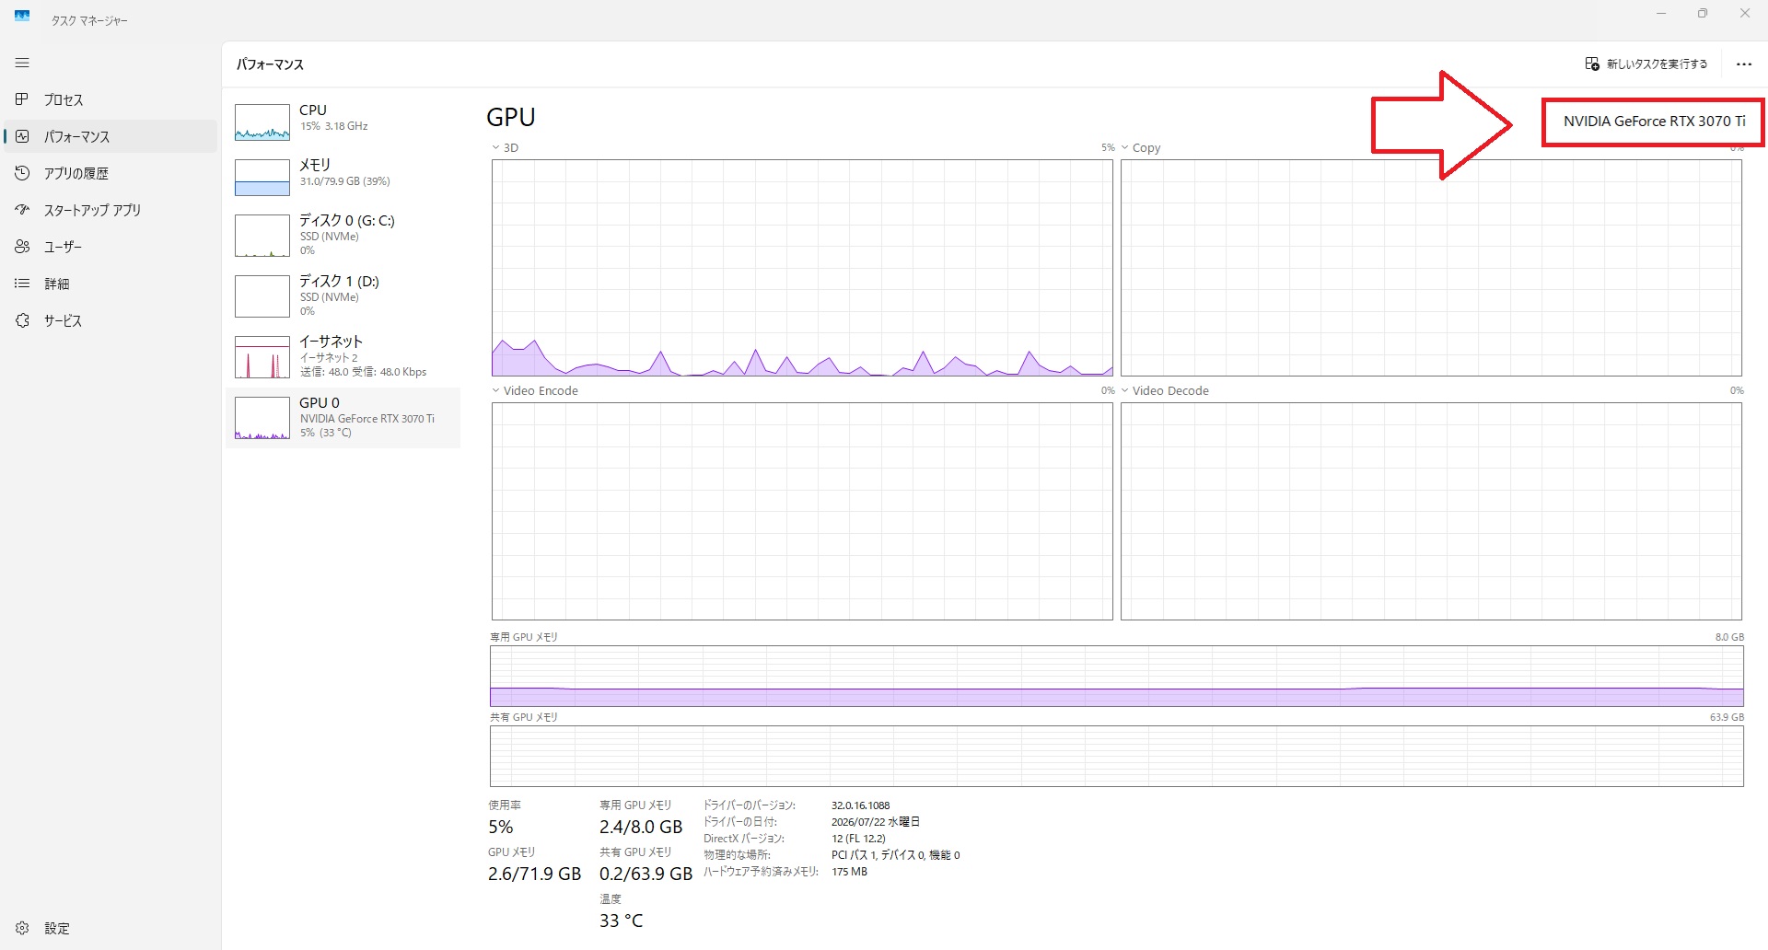
Task: Click the ユーザー users icon
Action: click(22, 247)
